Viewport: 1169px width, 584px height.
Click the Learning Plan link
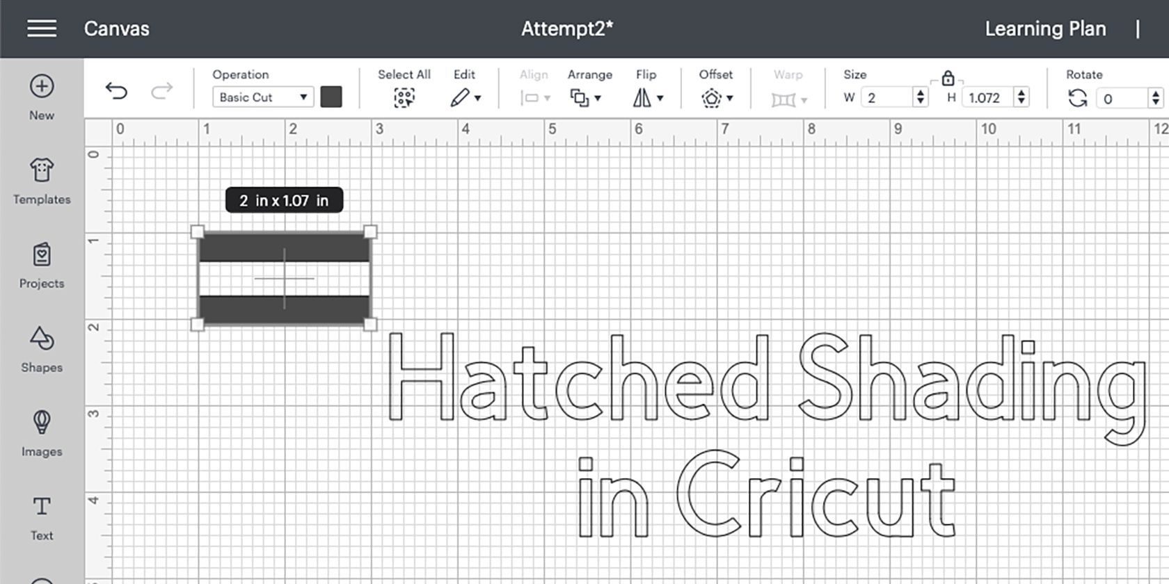[1045, 29]
